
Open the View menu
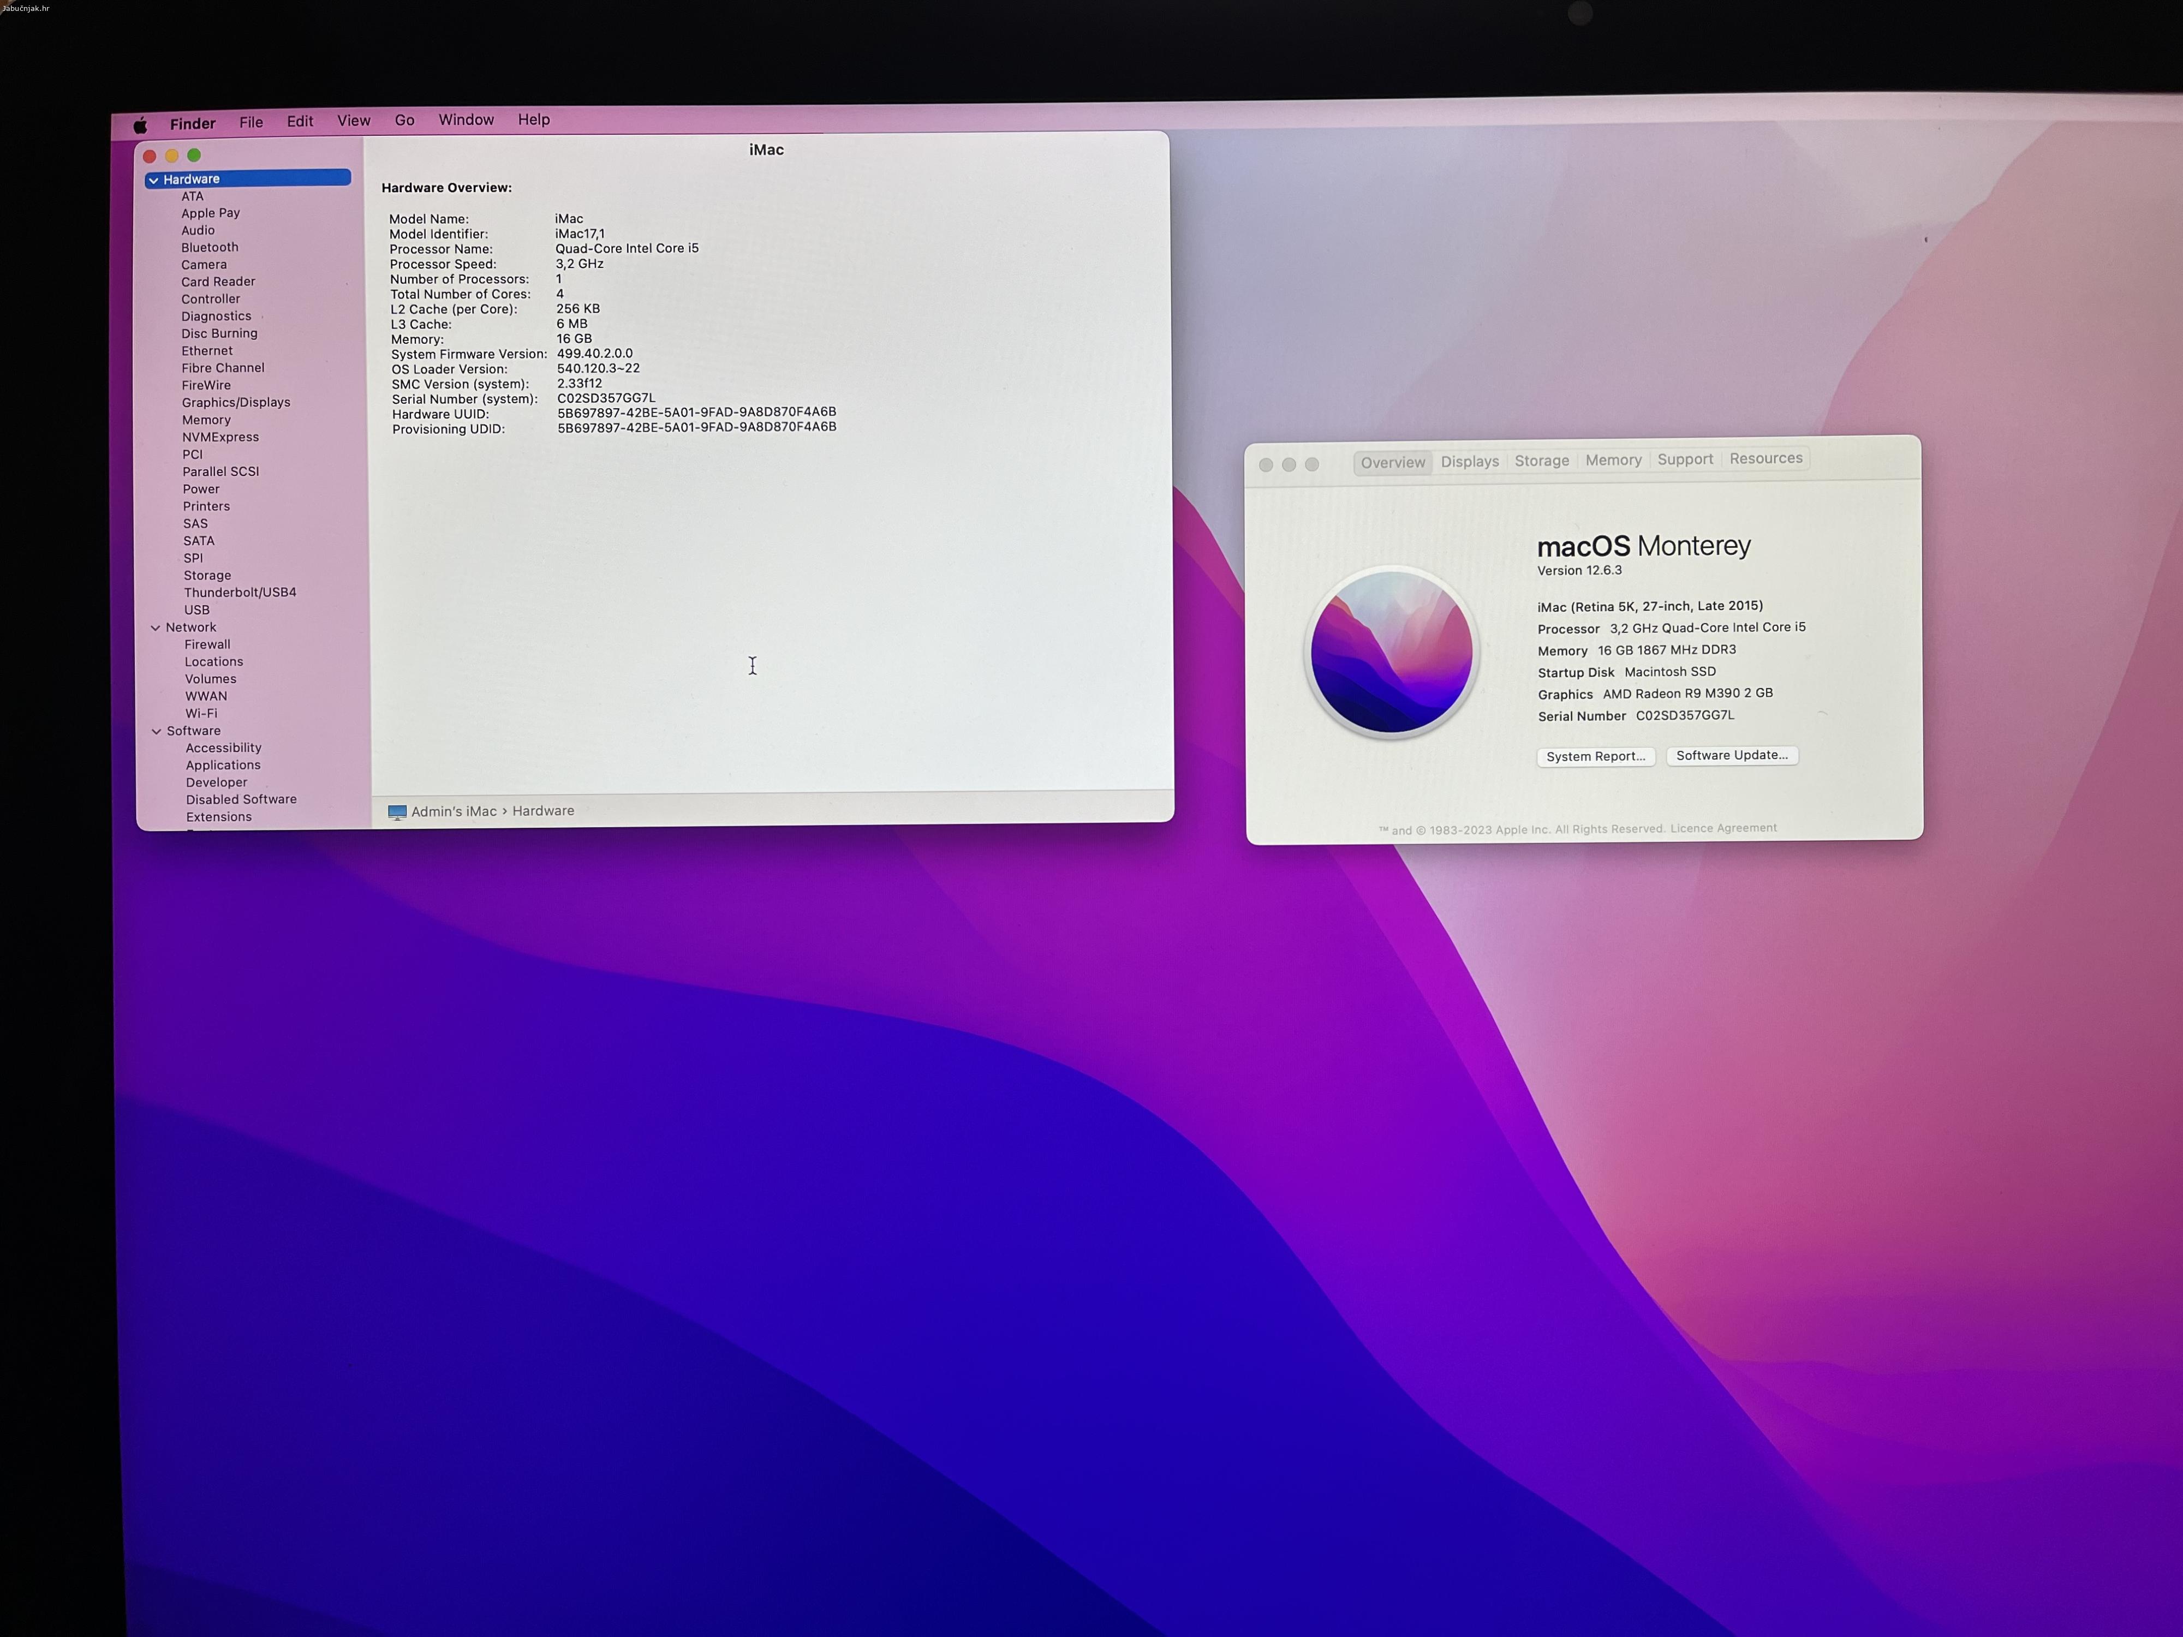point(353,121)
